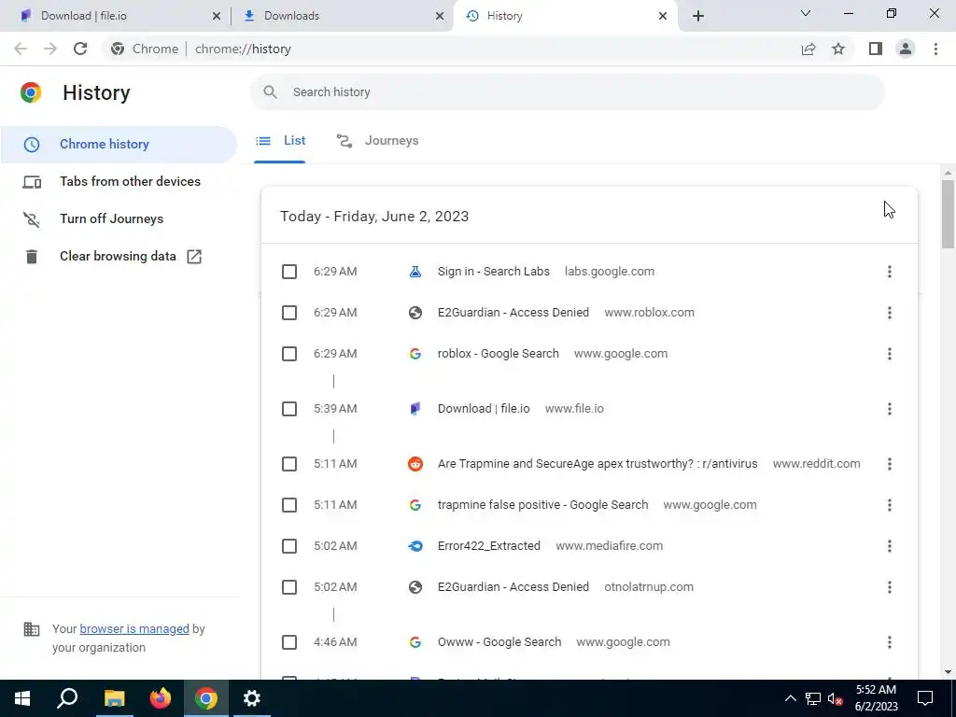Click the vertical scrollbar thumb

coord(948,214)
